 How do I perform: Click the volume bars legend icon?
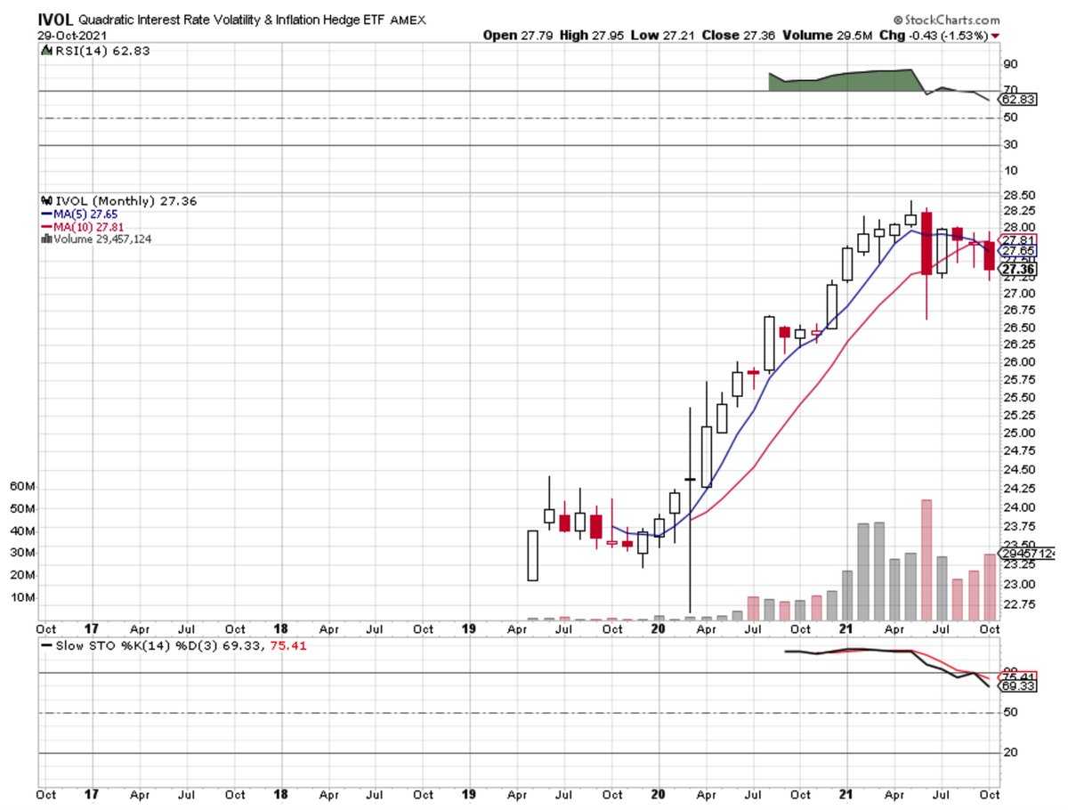(x=48, y=239)
